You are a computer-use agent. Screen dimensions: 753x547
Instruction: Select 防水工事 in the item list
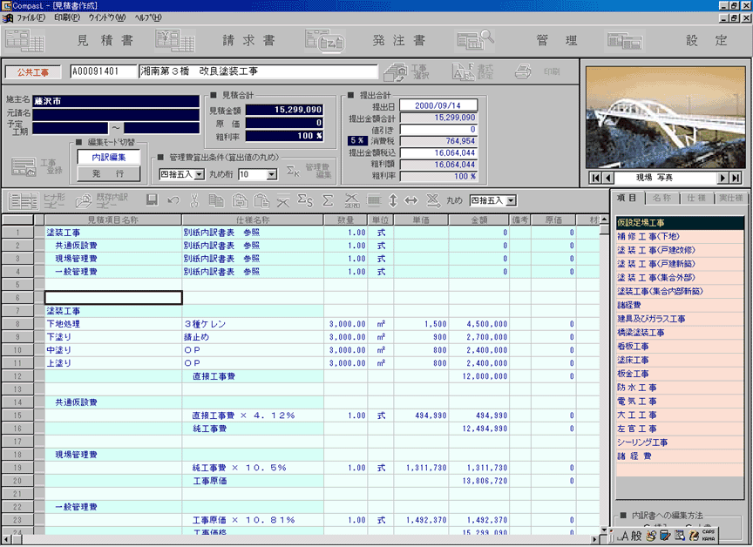point(680,388)
